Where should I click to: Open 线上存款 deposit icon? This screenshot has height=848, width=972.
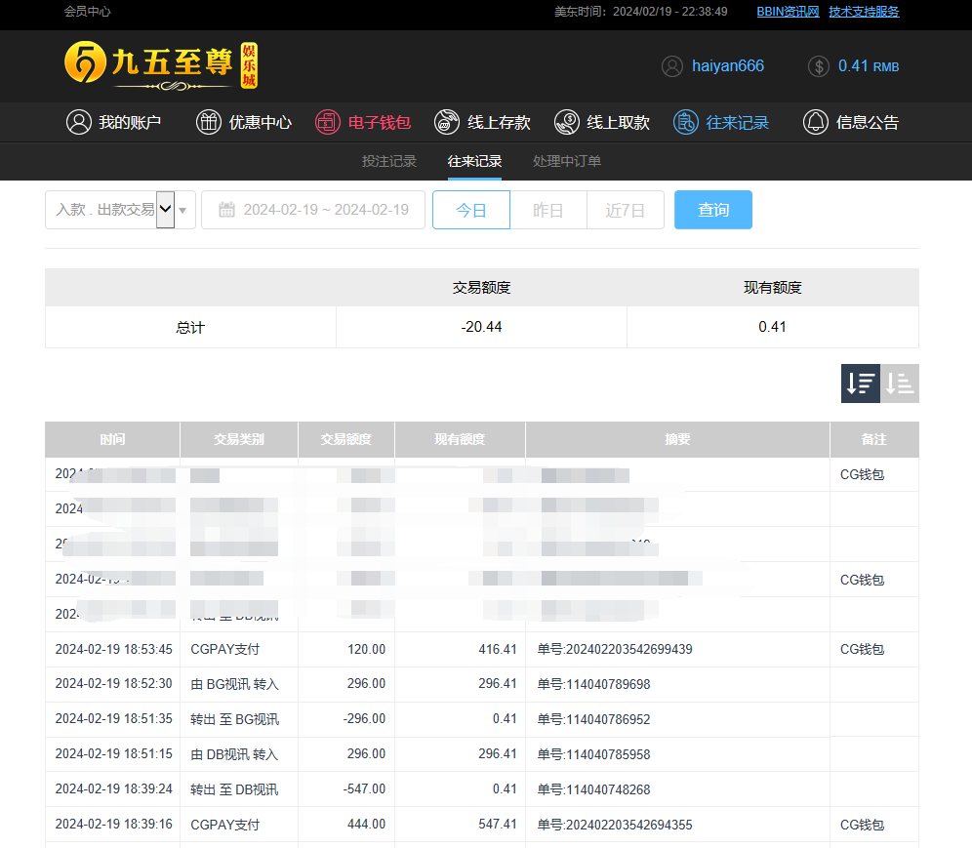[x=447, y=122]
